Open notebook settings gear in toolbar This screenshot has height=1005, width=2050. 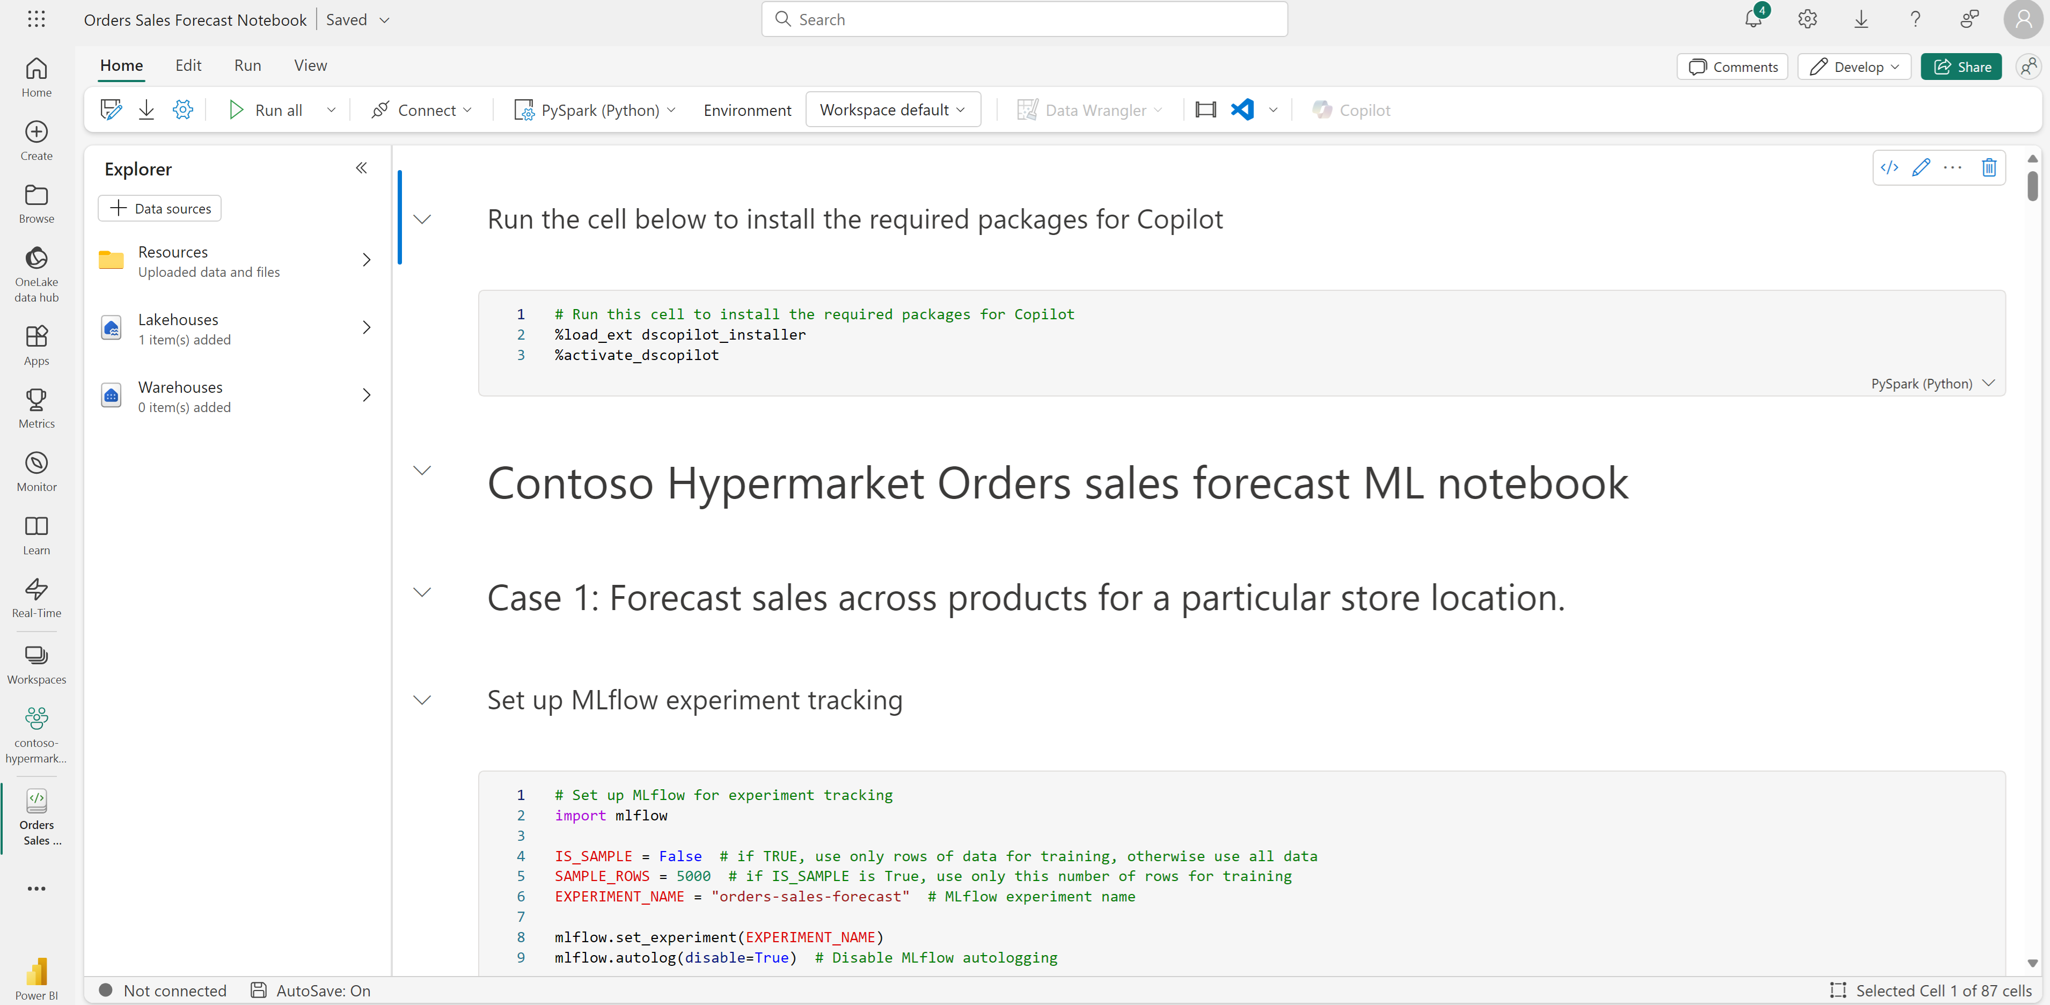tap(182, 110)
